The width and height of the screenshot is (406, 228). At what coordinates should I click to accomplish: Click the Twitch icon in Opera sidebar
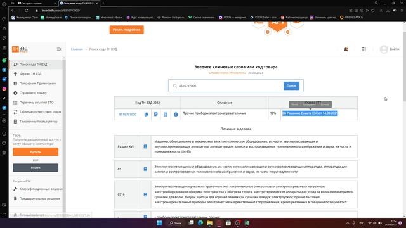pos(4,38)
